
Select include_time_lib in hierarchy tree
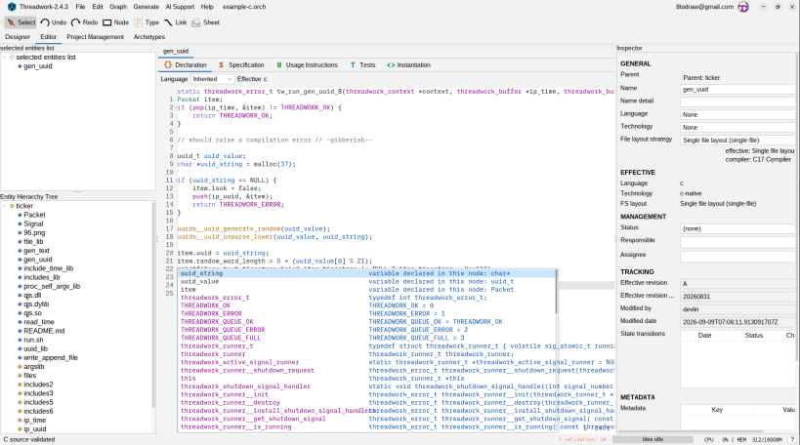(x=49, y=268)
